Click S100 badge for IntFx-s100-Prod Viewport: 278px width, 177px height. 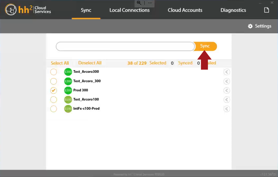coord(68,109)
